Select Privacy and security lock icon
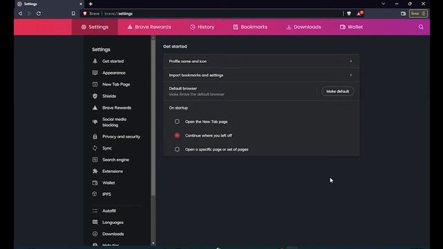Image resolution: width=443 pixels, height=249 pixels. tap(95, 136)
